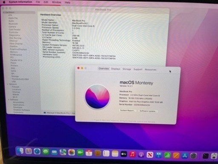Image resolution: width=218 pixels, height=164 pixels.
Task: Click the Apple menu logo
Action: [4, 2]
